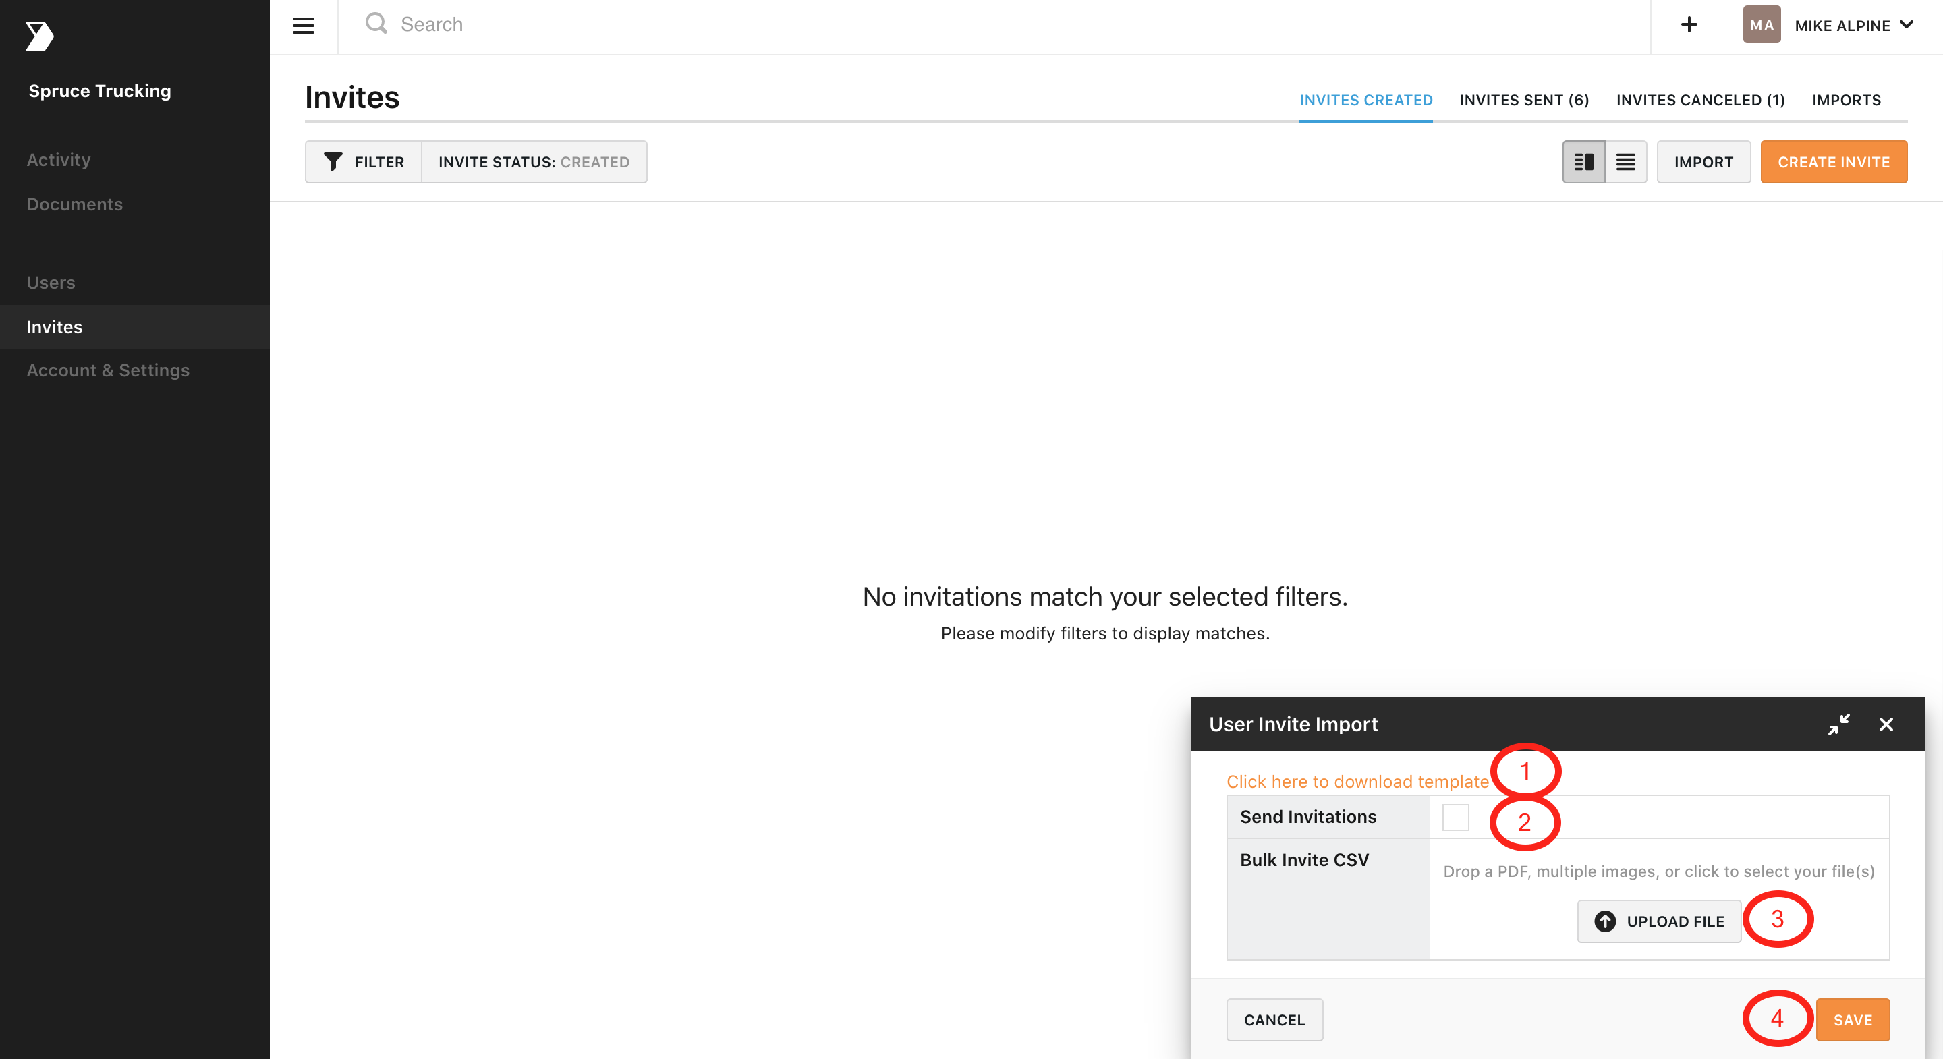
Task: Click the search magnifier icon
Action: pos(376,24)
